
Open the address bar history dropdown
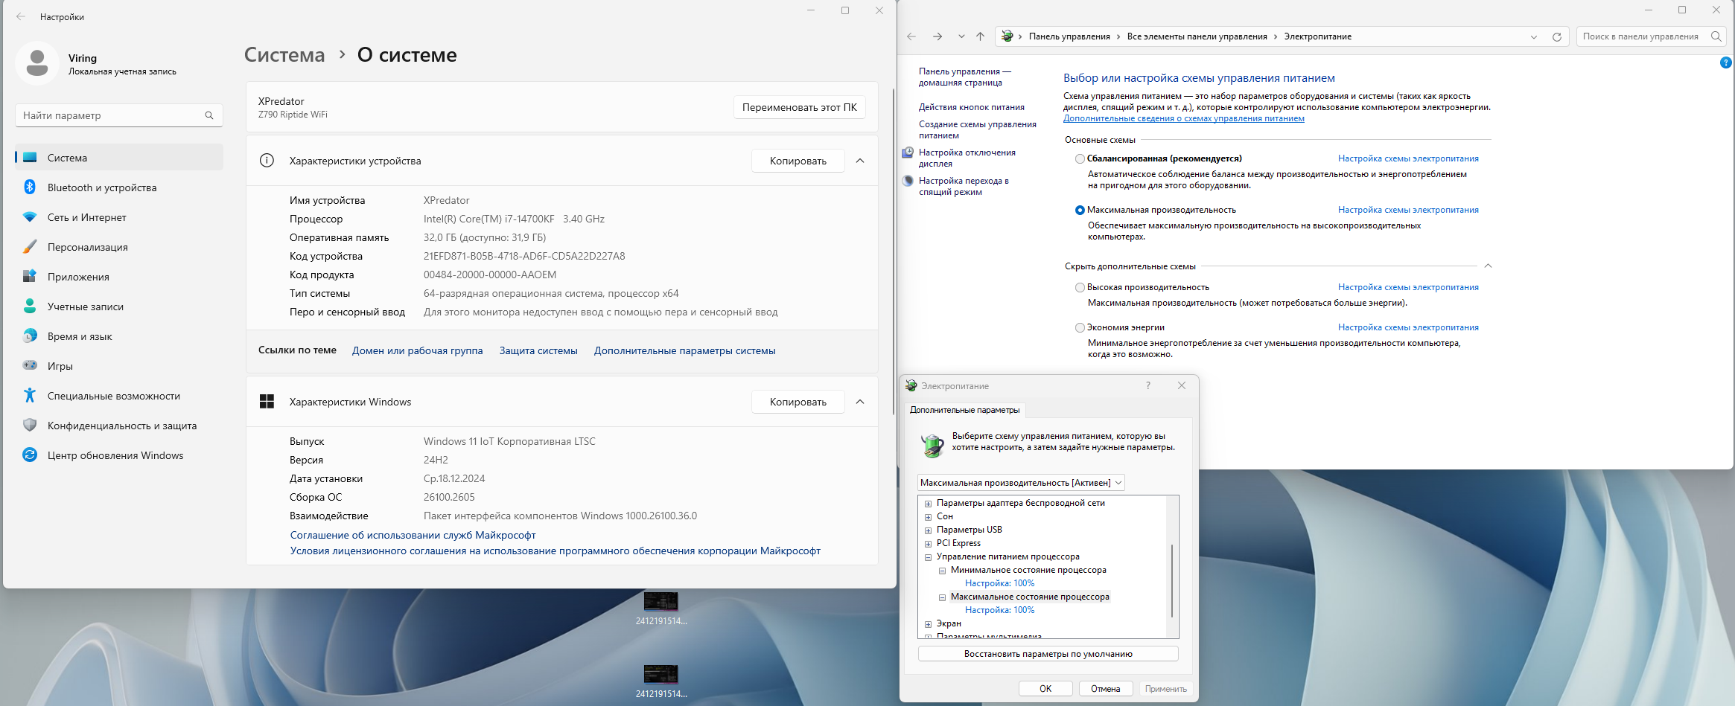[1534, 36]
